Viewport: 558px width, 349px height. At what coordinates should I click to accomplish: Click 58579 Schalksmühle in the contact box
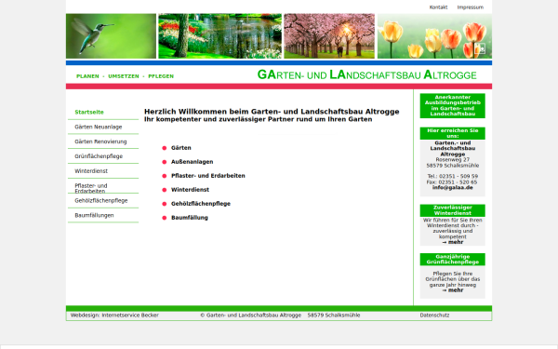coord(452,166)
